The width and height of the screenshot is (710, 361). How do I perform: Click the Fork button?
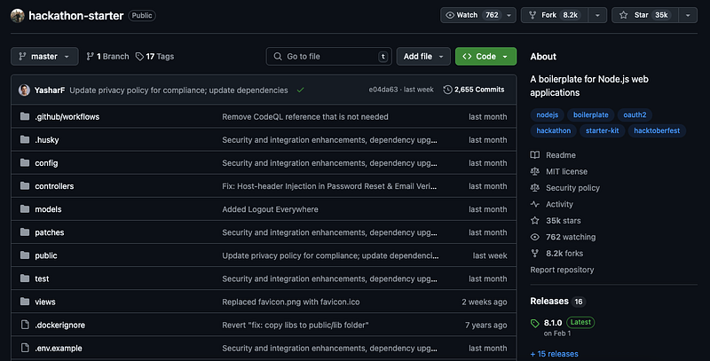(555, 15)
